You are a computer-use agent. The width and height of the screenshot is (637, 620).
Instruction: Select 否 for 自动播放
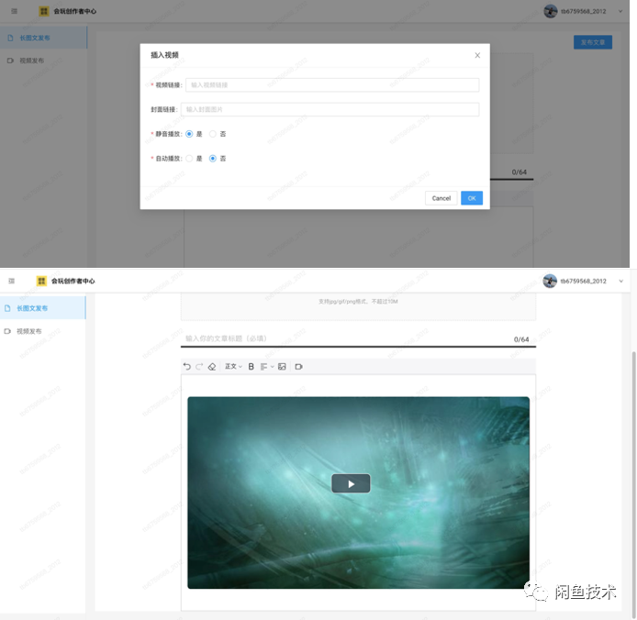point(212,159)
